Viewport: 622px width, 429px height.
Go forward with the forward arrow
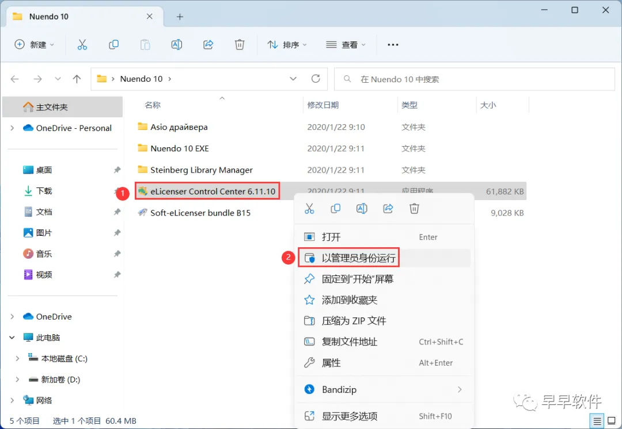point(37,79)
